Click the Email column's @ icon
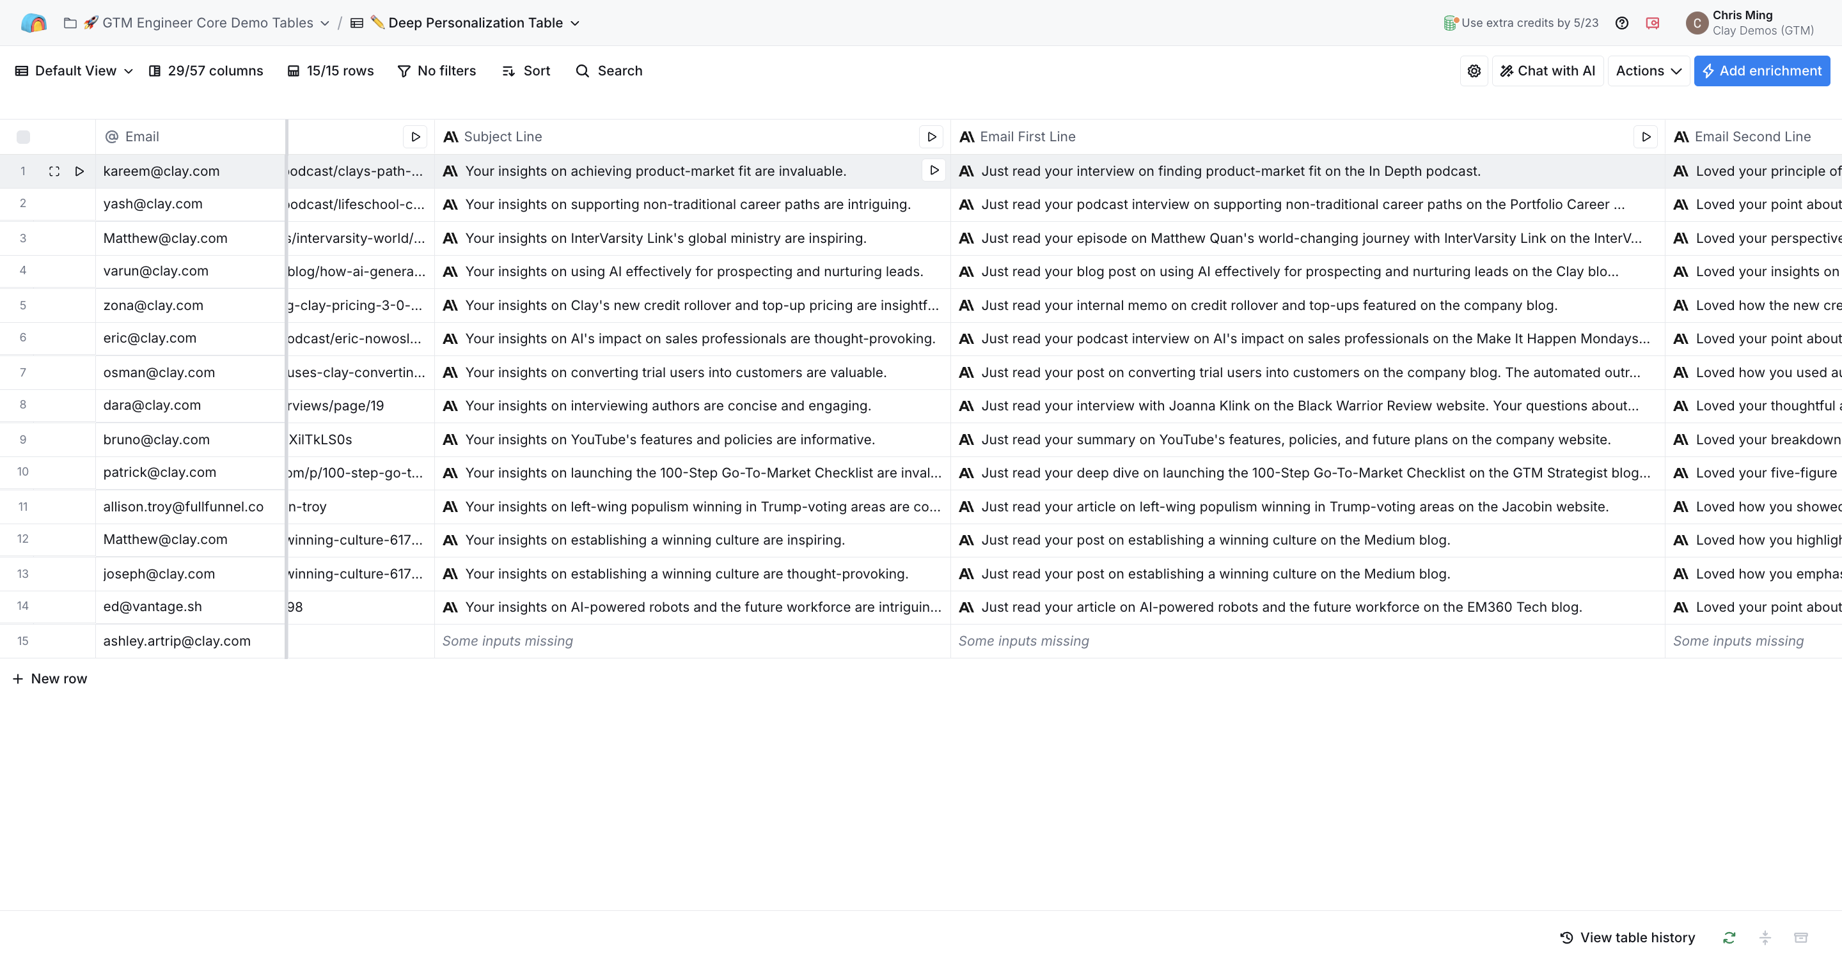Viewport: 1842px width, 964px height. point(111,137)
